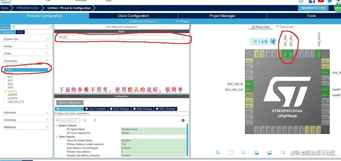Click the PA2 pin on chip
341x161 pixels.
(249, 124)
